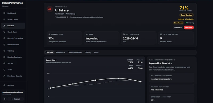Select the Overview tab
Viewport: 213px width, 103px height.
49,52
